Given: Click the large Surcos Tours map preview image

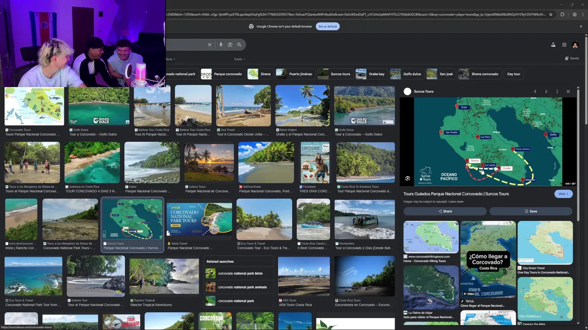Looking at the screenshot, I should click(488, 142).
